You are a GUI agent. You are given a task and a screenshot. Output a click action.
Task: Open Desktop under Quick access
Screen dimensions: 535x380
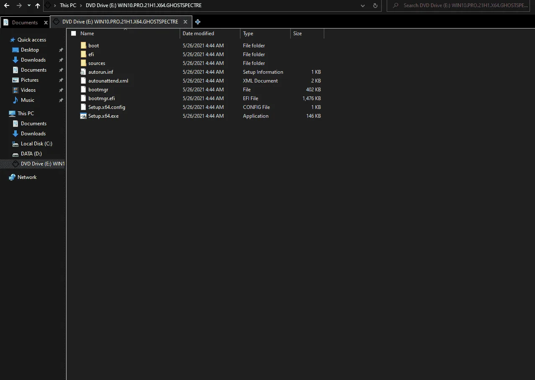pyautogui.click(x=30, y=50)
